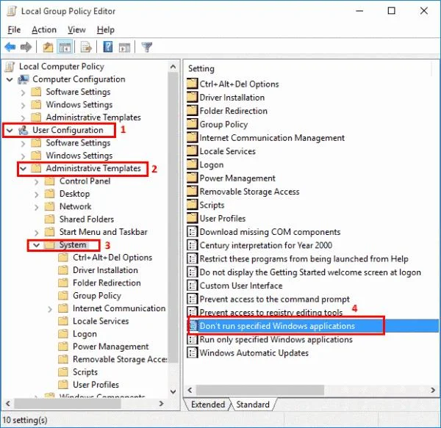This screenshot has height=428, width=441.
Task: Select Removable Storage Access in Setting list
Action: tap(249, 192)
